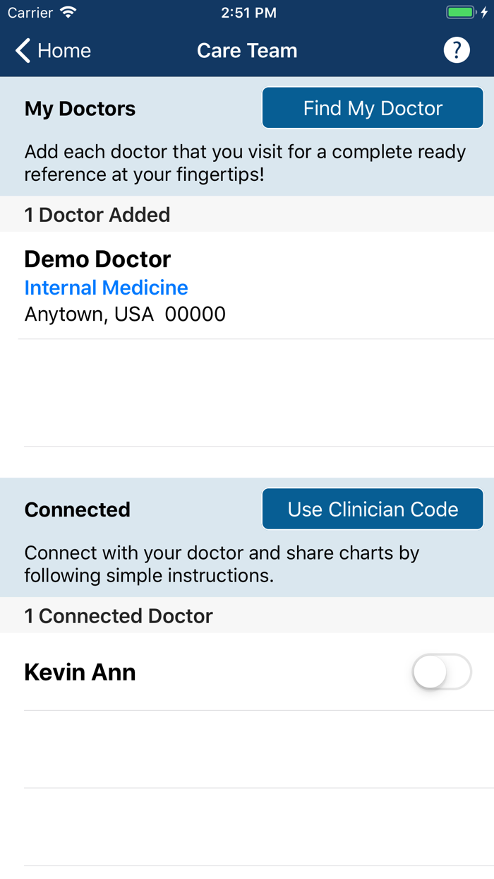Tap the Connected section heading
494x879 pixels.
[x=77, y=509]
